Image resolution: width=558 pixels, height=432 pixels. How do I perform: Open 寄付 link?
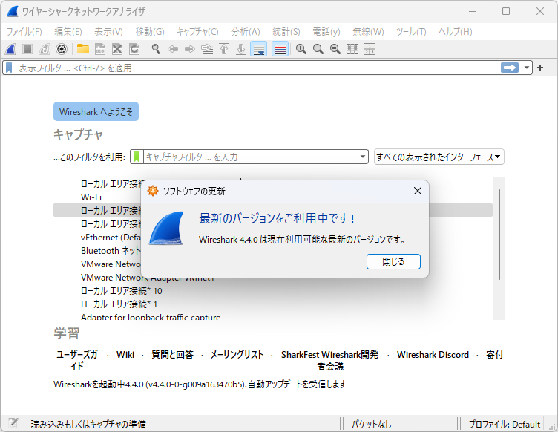tap(495, 354)
